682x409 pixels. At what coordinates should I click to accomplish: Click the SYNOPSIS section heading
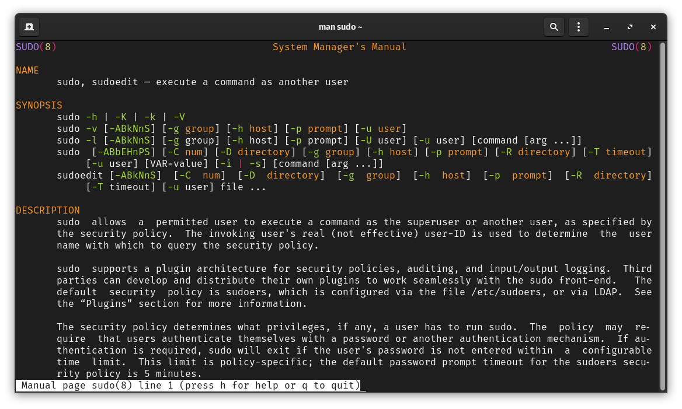coord(39,106)
